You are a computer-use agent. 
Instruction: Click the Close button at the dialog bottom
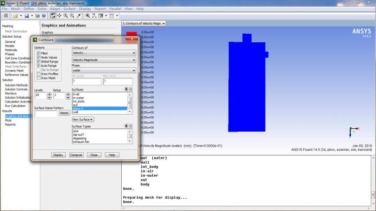pyautogui.click(x=94, y=155)
